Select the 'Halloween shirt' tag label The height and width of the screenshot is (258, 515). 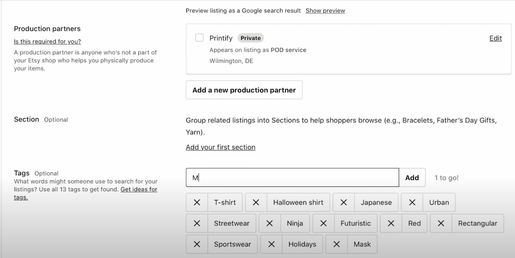pos(298,202)
